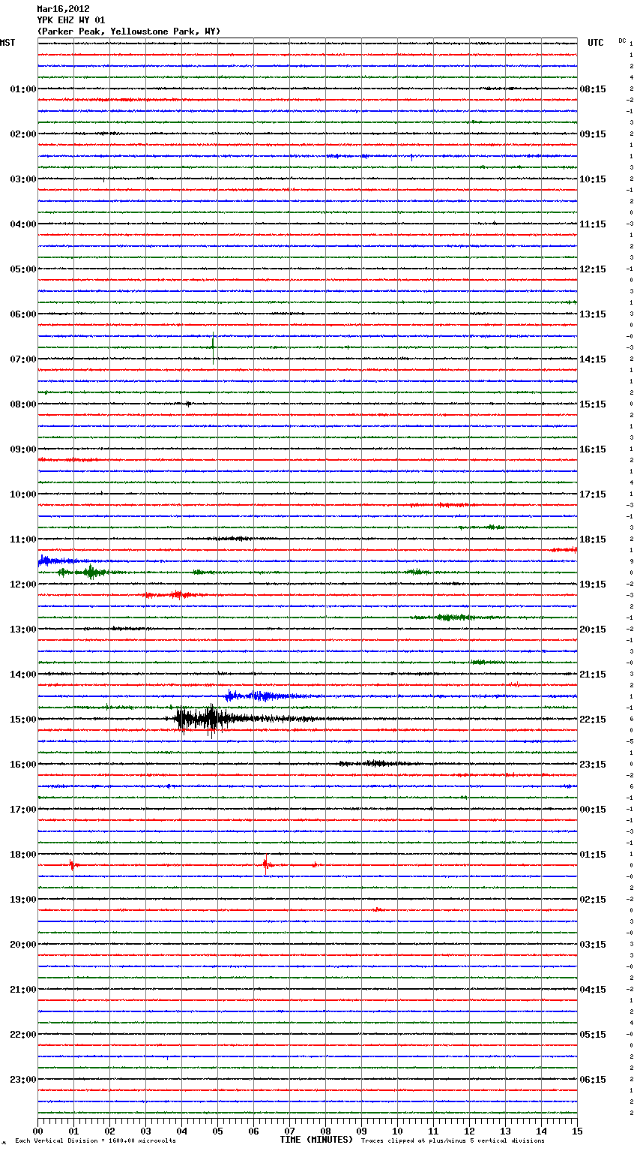637x1151 pixels.
Task: Click "Each Vertical Division = 1600.00 microvolts" note
Action: click(95, 1141)
